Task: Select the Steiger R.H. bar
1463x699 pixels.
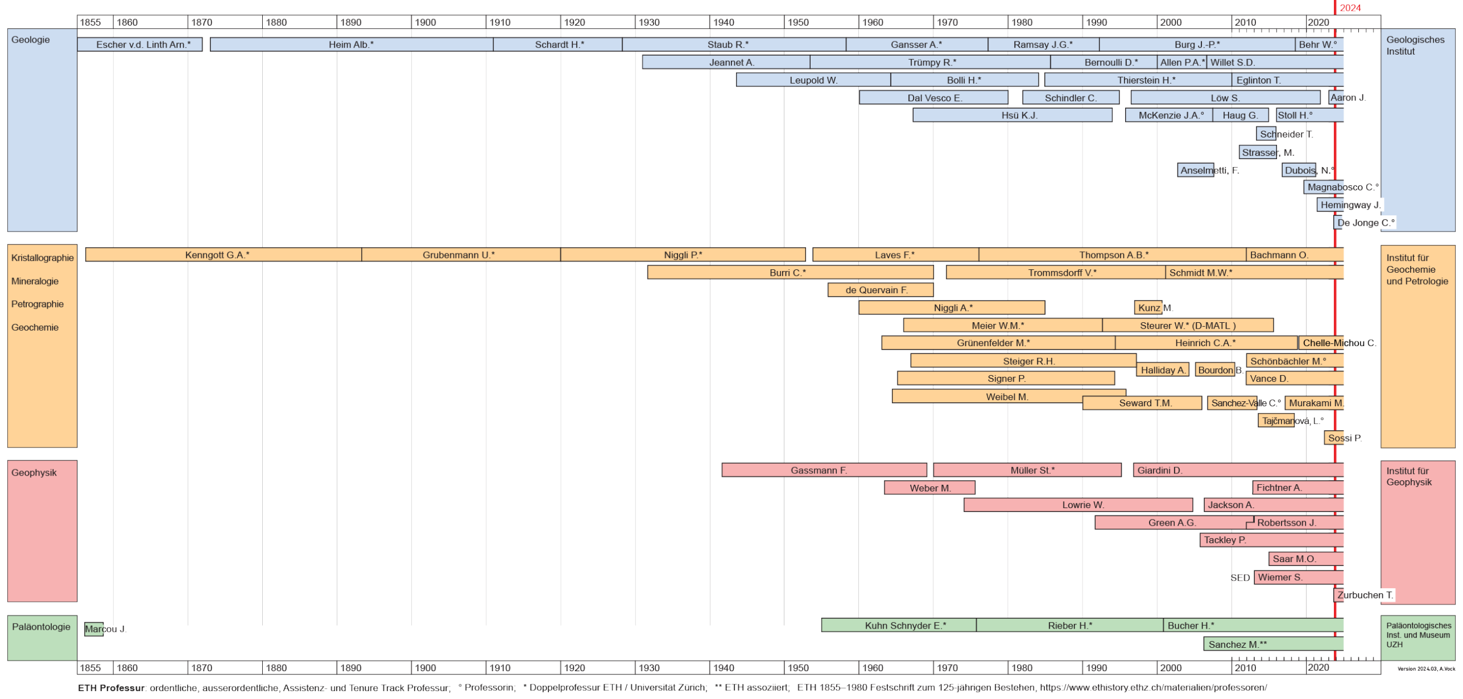Action: (x=1023, y=361)
